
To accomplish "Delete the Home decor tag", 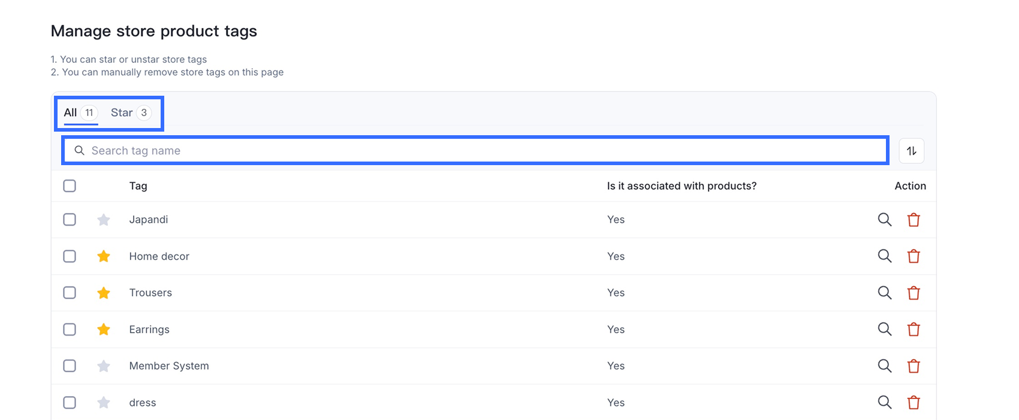I will point(914,257).
